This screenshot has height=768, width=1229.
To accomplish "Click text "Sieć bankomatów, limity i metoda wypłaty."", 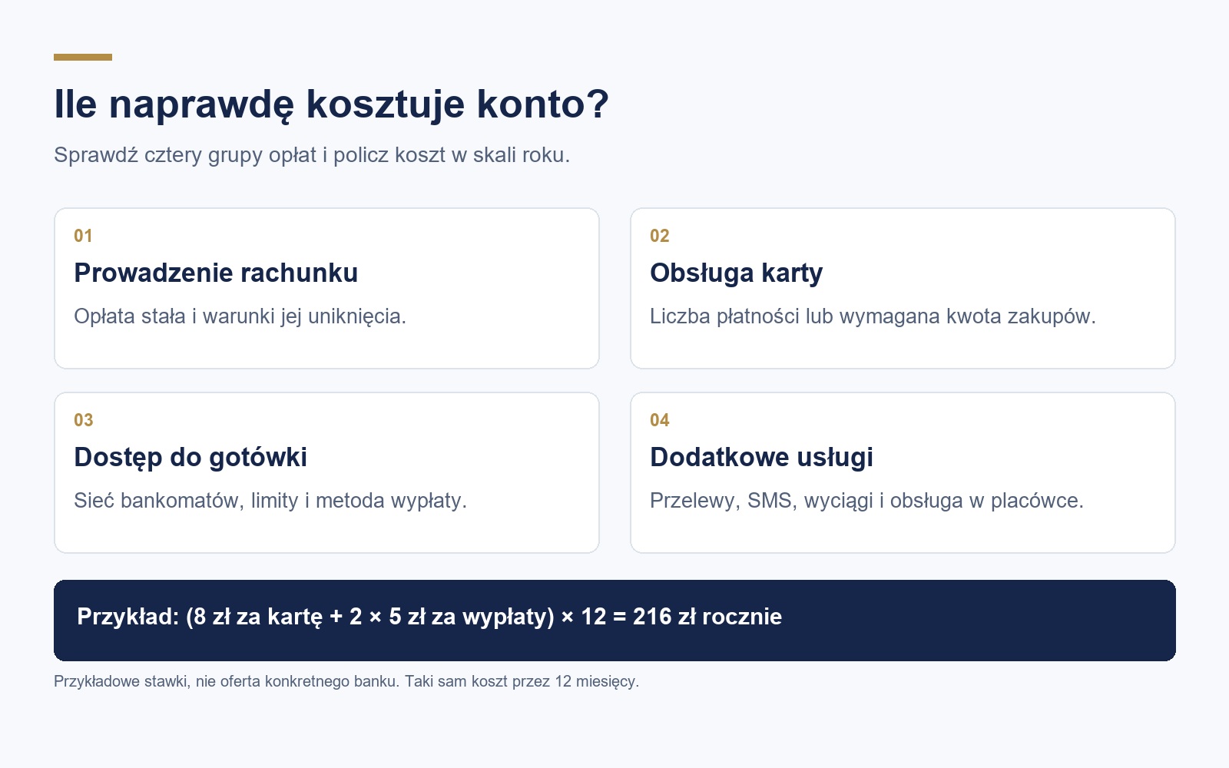I will pos(270,501).
